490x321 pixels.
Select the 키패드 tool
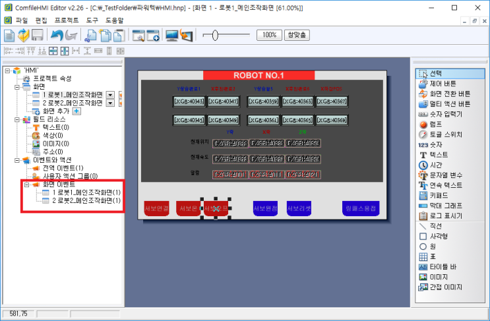click(433, 196)
